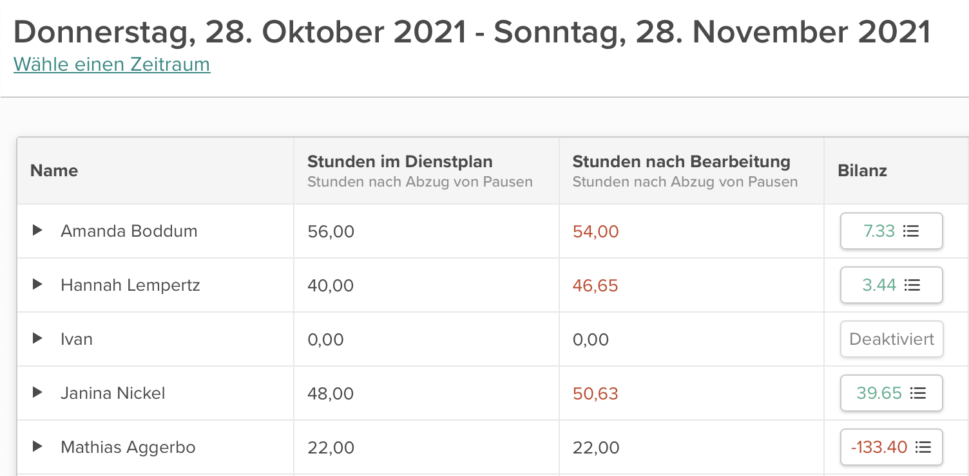
Task: Open list icon beside -133.40 balance
Action: coord(924,447)
